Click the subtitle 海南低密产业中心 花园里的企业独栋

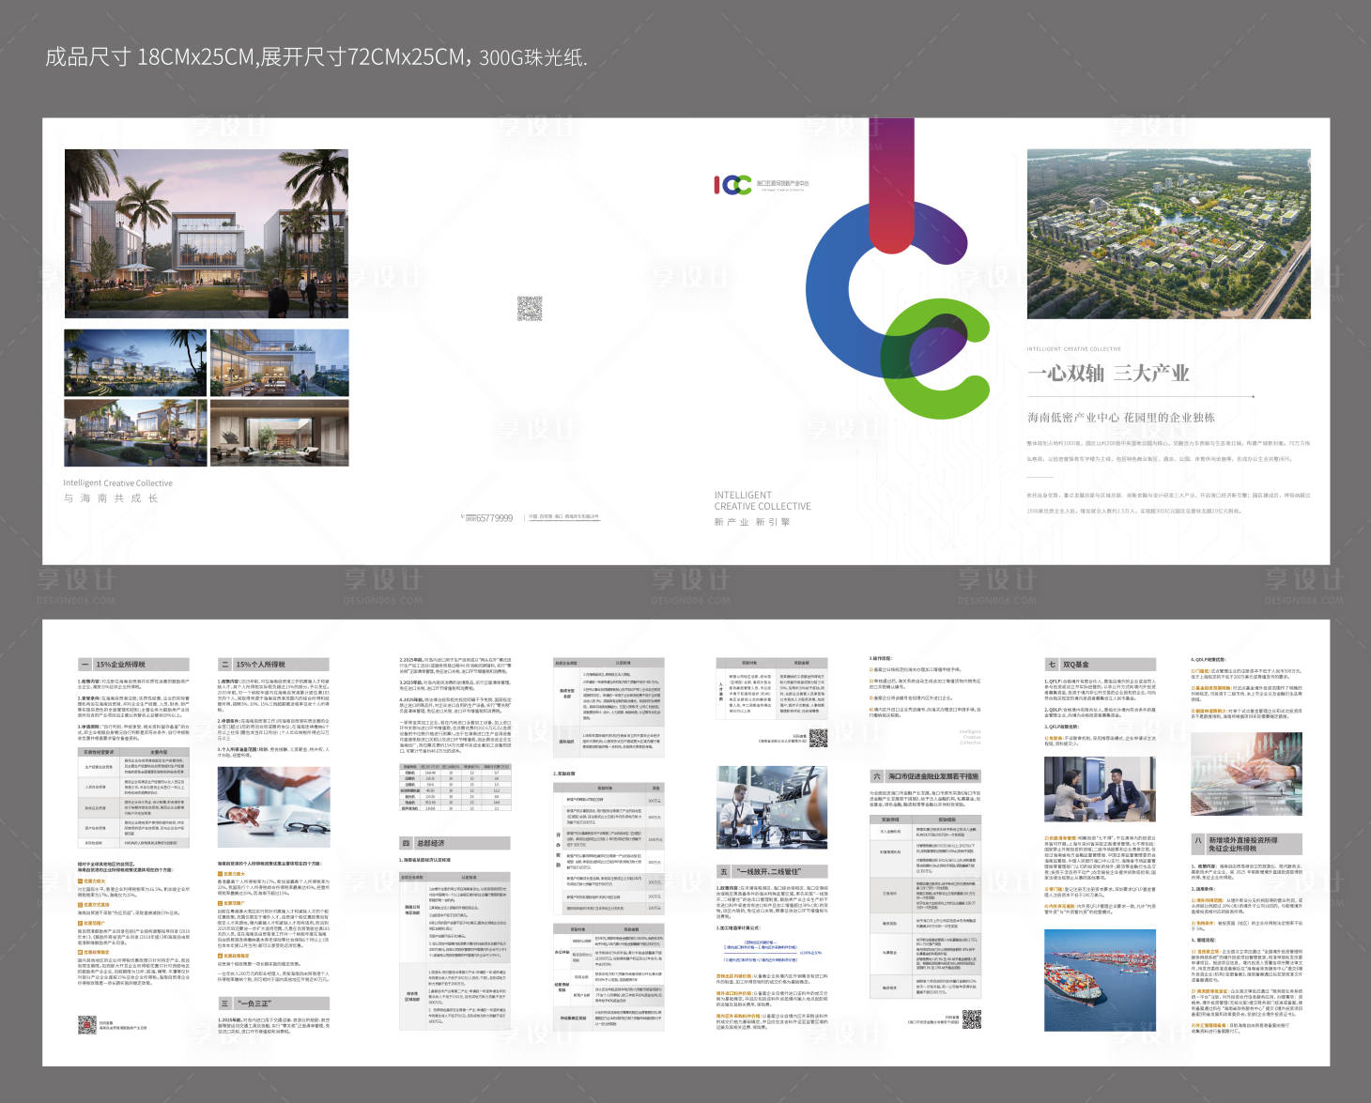tap(1120, 418)
